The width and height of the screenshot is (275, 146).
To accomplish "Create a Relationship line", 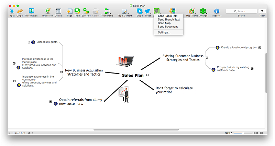I will (x=107, y=11).
